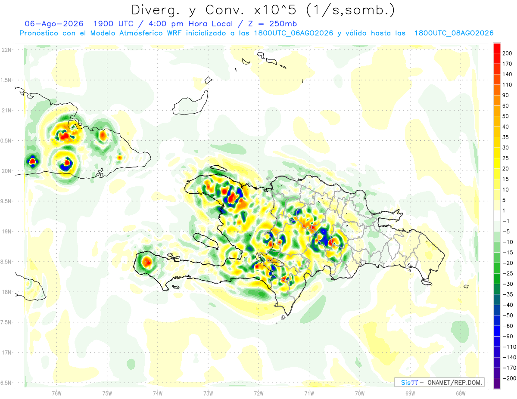Click the "-170" colorbar label
517x399 pixels.
509,368
